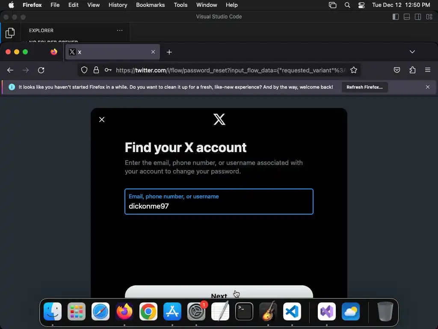The image size is (438, 329).
Task: Open Spotlight search in menu bar
Action: [x=347, y=5]
